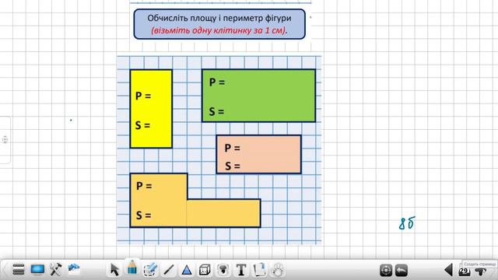Click the create new page icon

(x=480, y=271)
